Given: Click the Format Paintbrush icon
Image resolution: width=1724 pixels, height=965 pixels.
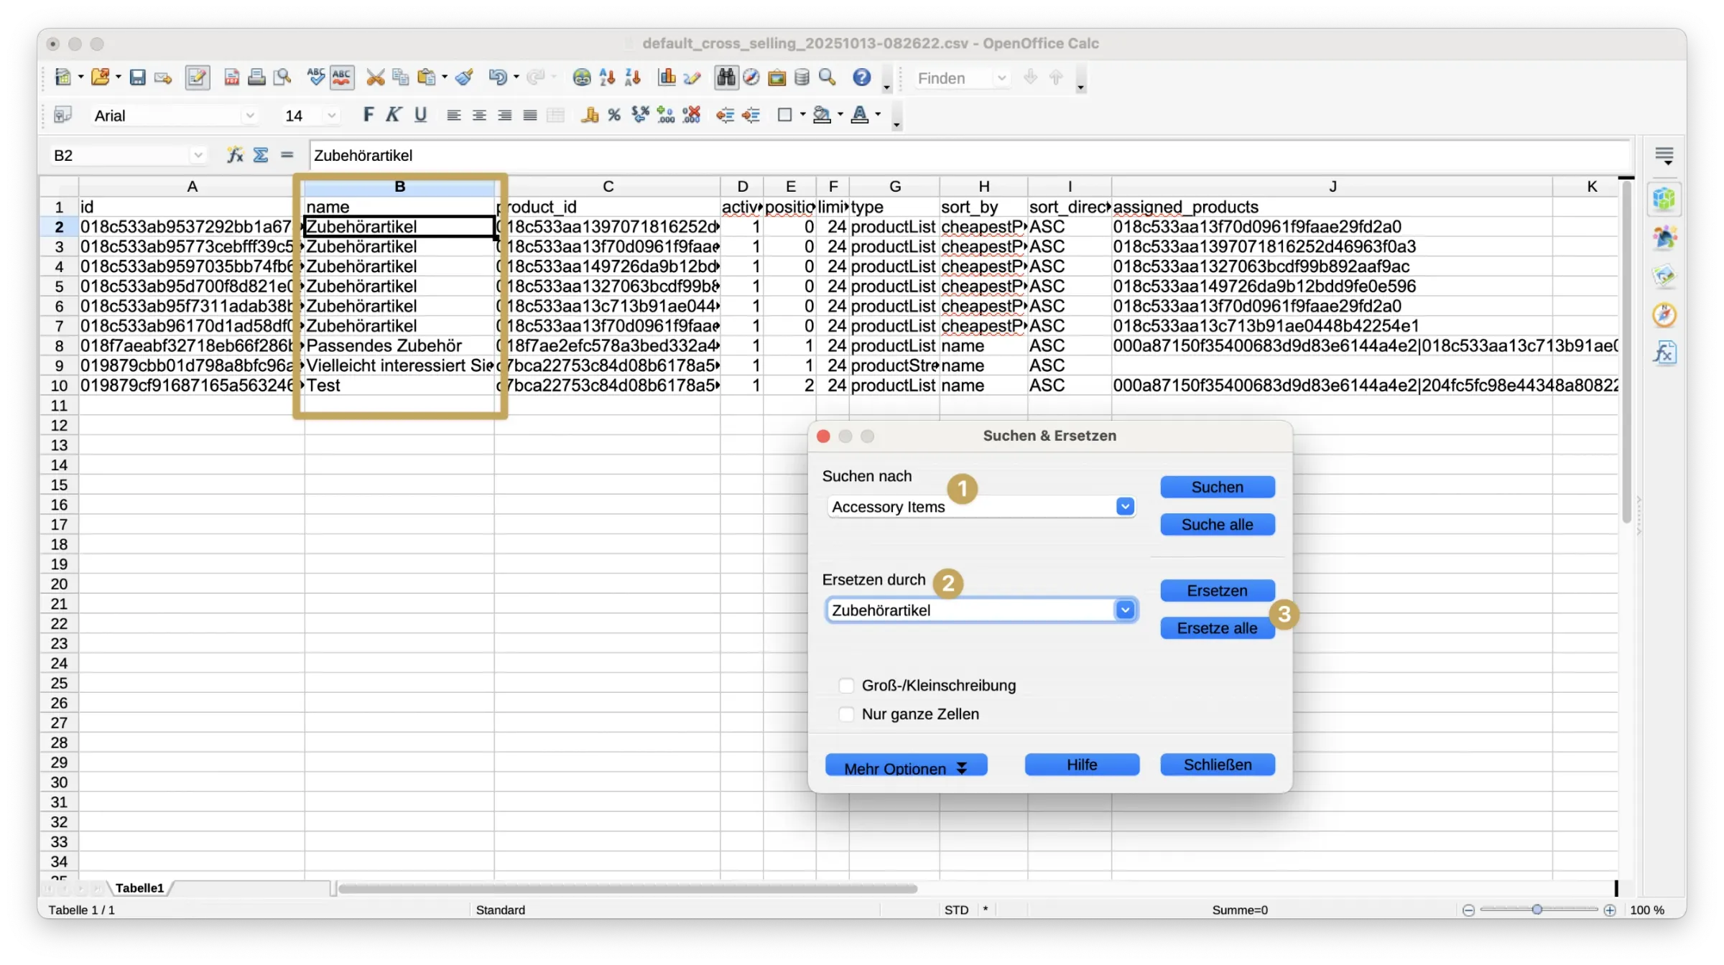Looking at the screenshot, I should [x=465, y=78].
